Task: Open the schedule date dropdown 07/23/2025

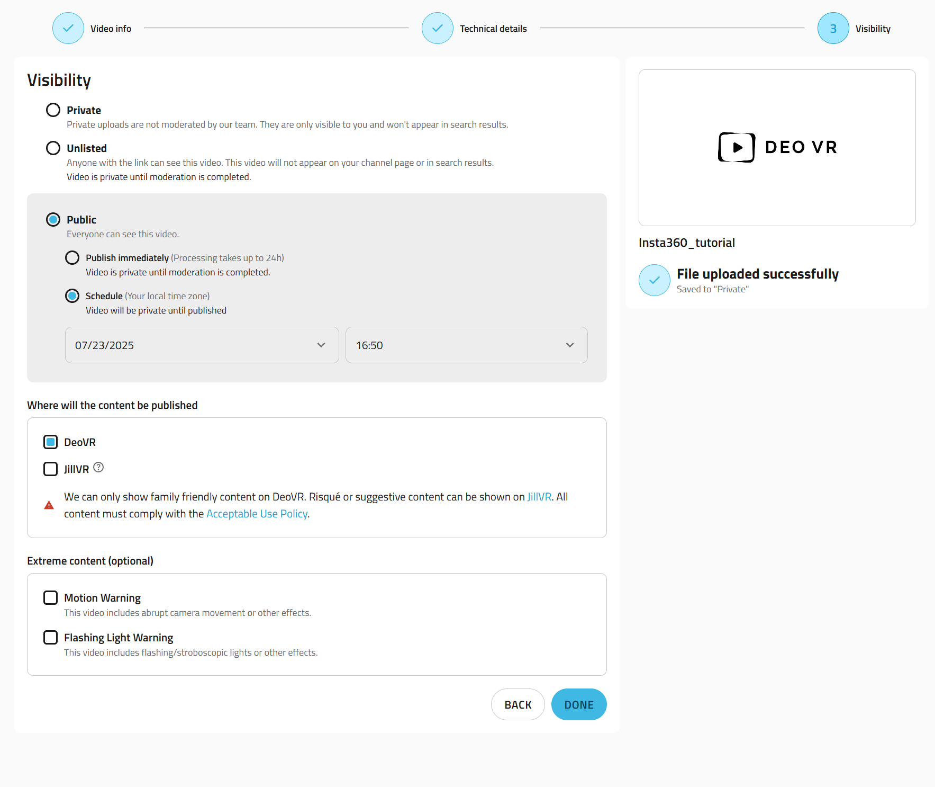Action: [202, 345]
